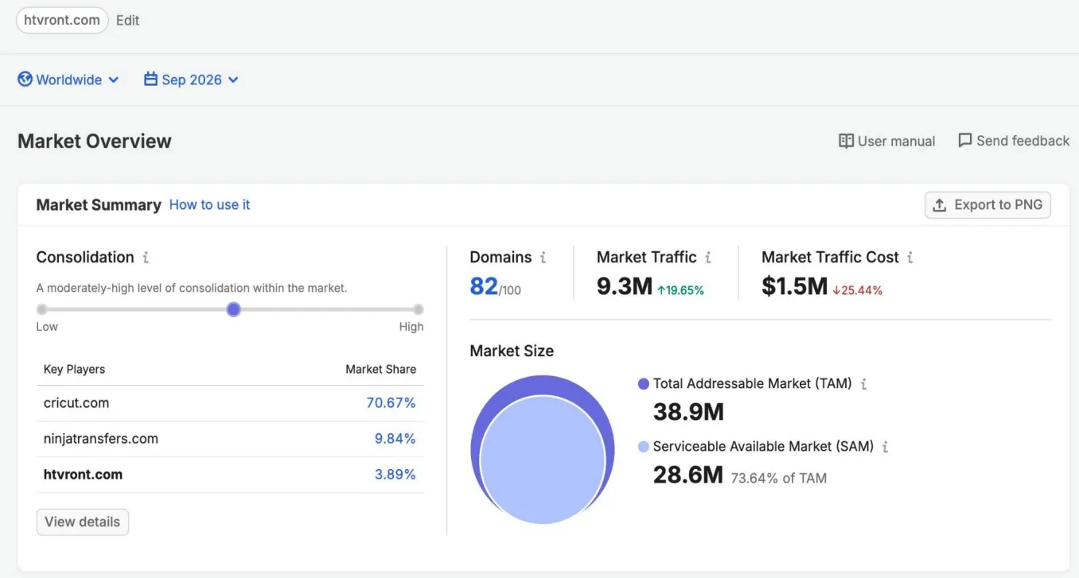This screenshot has width=1079, height=578.
Task: Select the cricut.com key player row
Action: pos(230,404)
